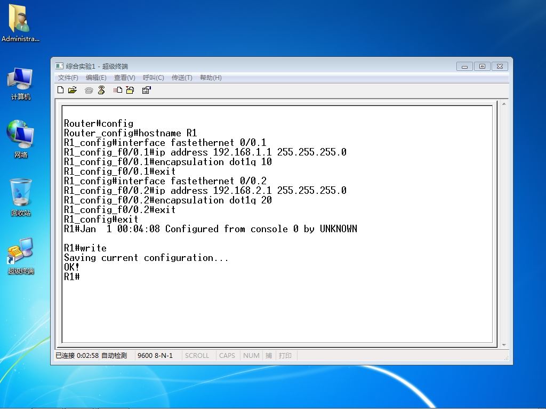Click the New connection toolbar icon

60,90
